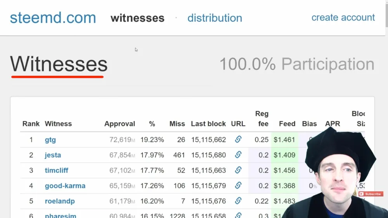The image size is (388, 218).
Task: Click the % column header
Action: pos(152,124)
